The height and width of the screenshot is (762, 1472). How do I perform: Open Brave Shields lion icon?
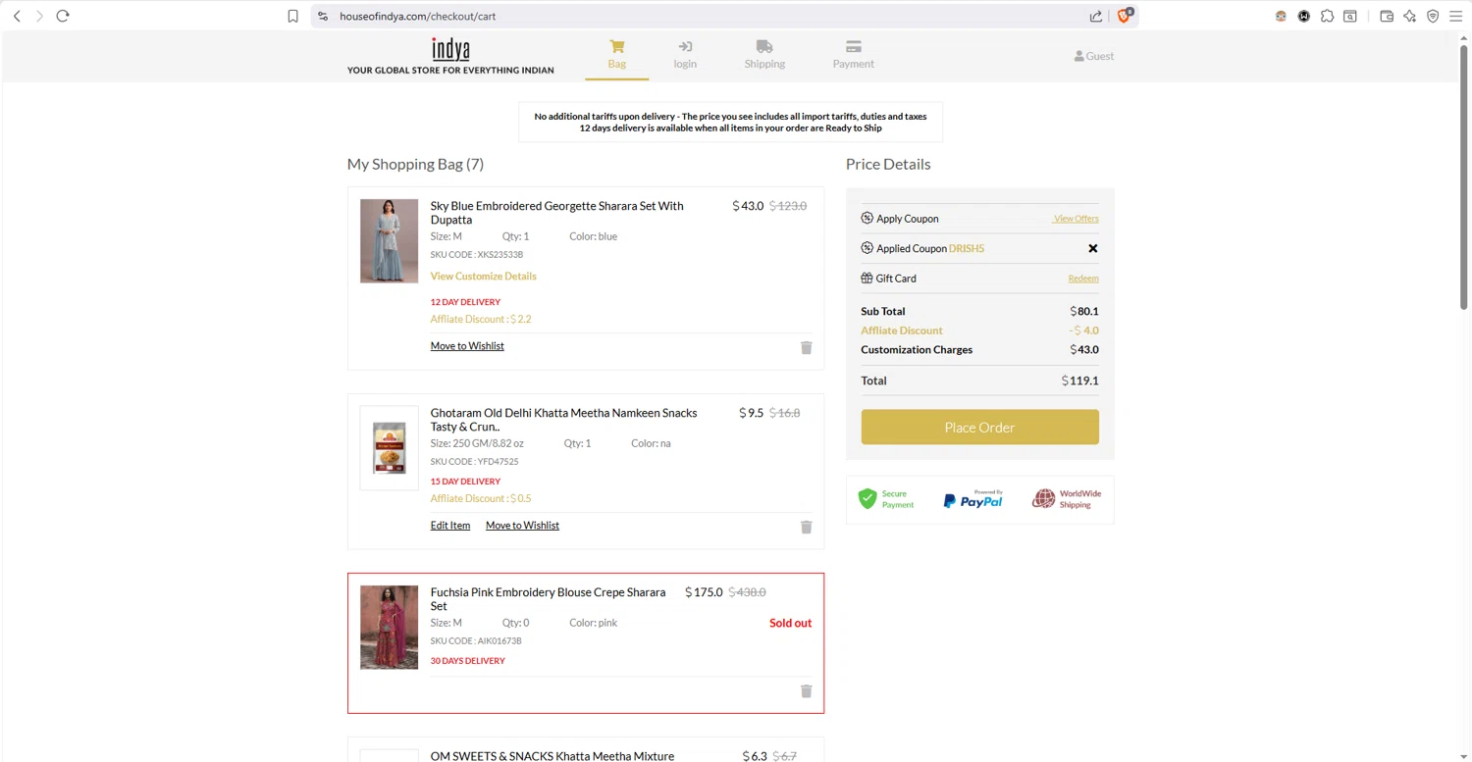[x=1125, y=15]
